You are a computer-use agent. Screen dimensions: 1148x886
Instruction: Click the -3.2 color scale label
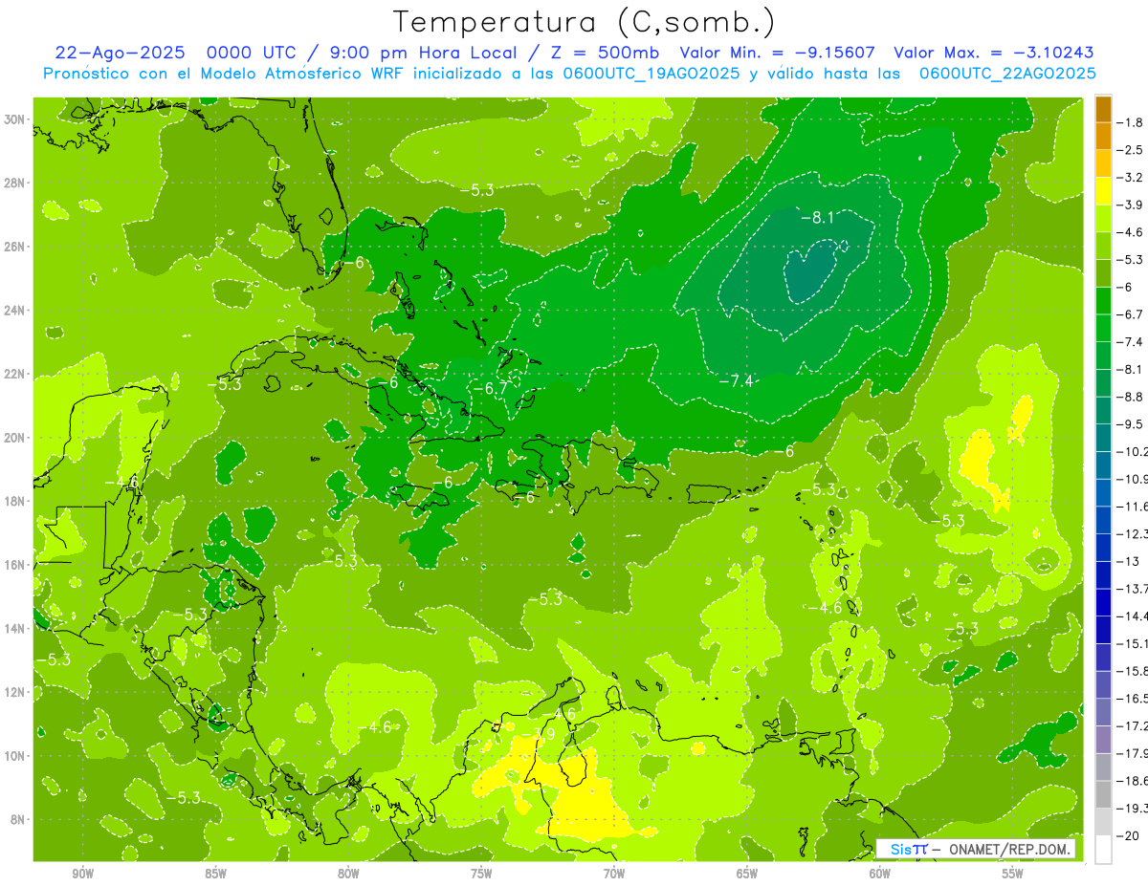1131,177
